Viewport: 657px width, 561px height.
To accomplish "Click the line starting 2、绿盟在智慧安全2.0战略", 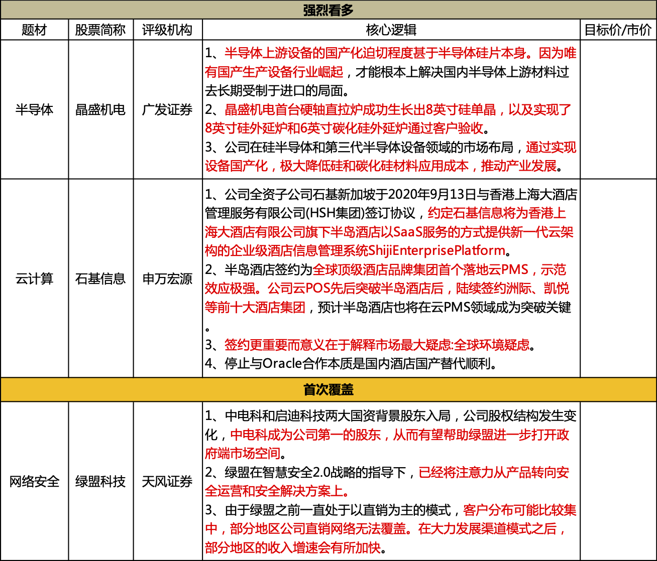I will click(387, 472).
